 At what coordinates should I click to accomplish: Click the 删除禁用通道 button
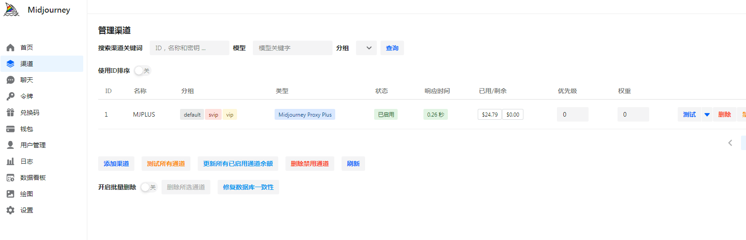click(x=310, y=164)
